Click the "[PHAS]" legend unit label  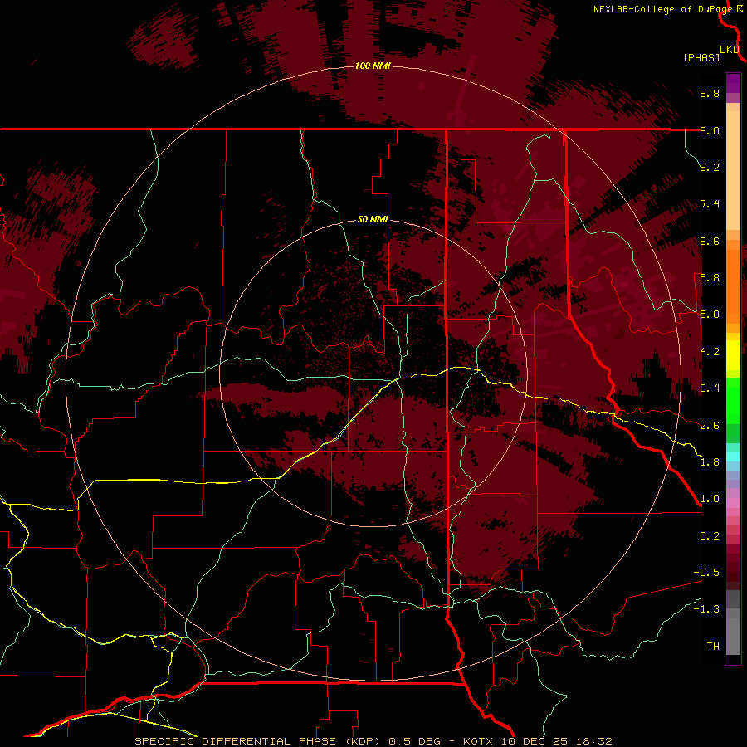tap(701, 57)
